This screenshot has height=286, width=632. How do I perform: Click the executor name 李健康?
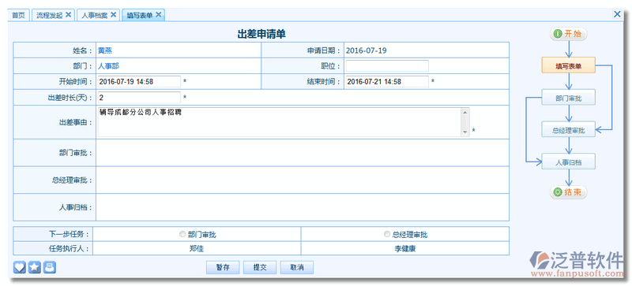coord(405,249)
